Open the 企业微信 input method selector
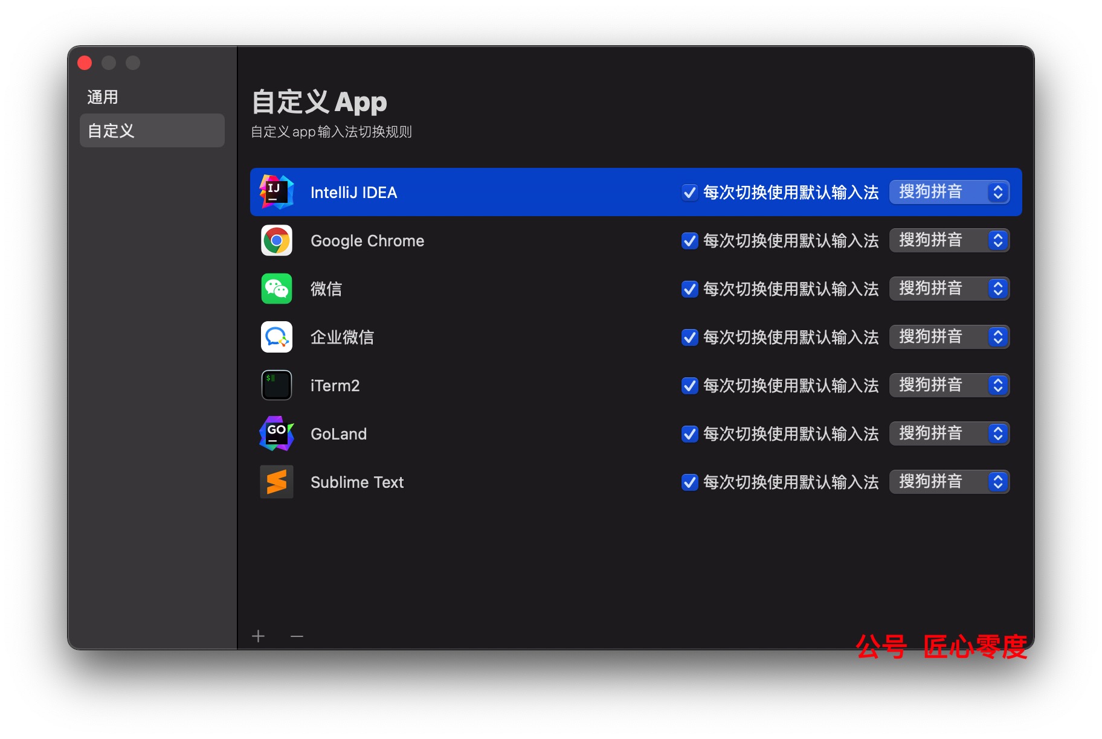This screenshot has width=1102, height=739. 949,337
